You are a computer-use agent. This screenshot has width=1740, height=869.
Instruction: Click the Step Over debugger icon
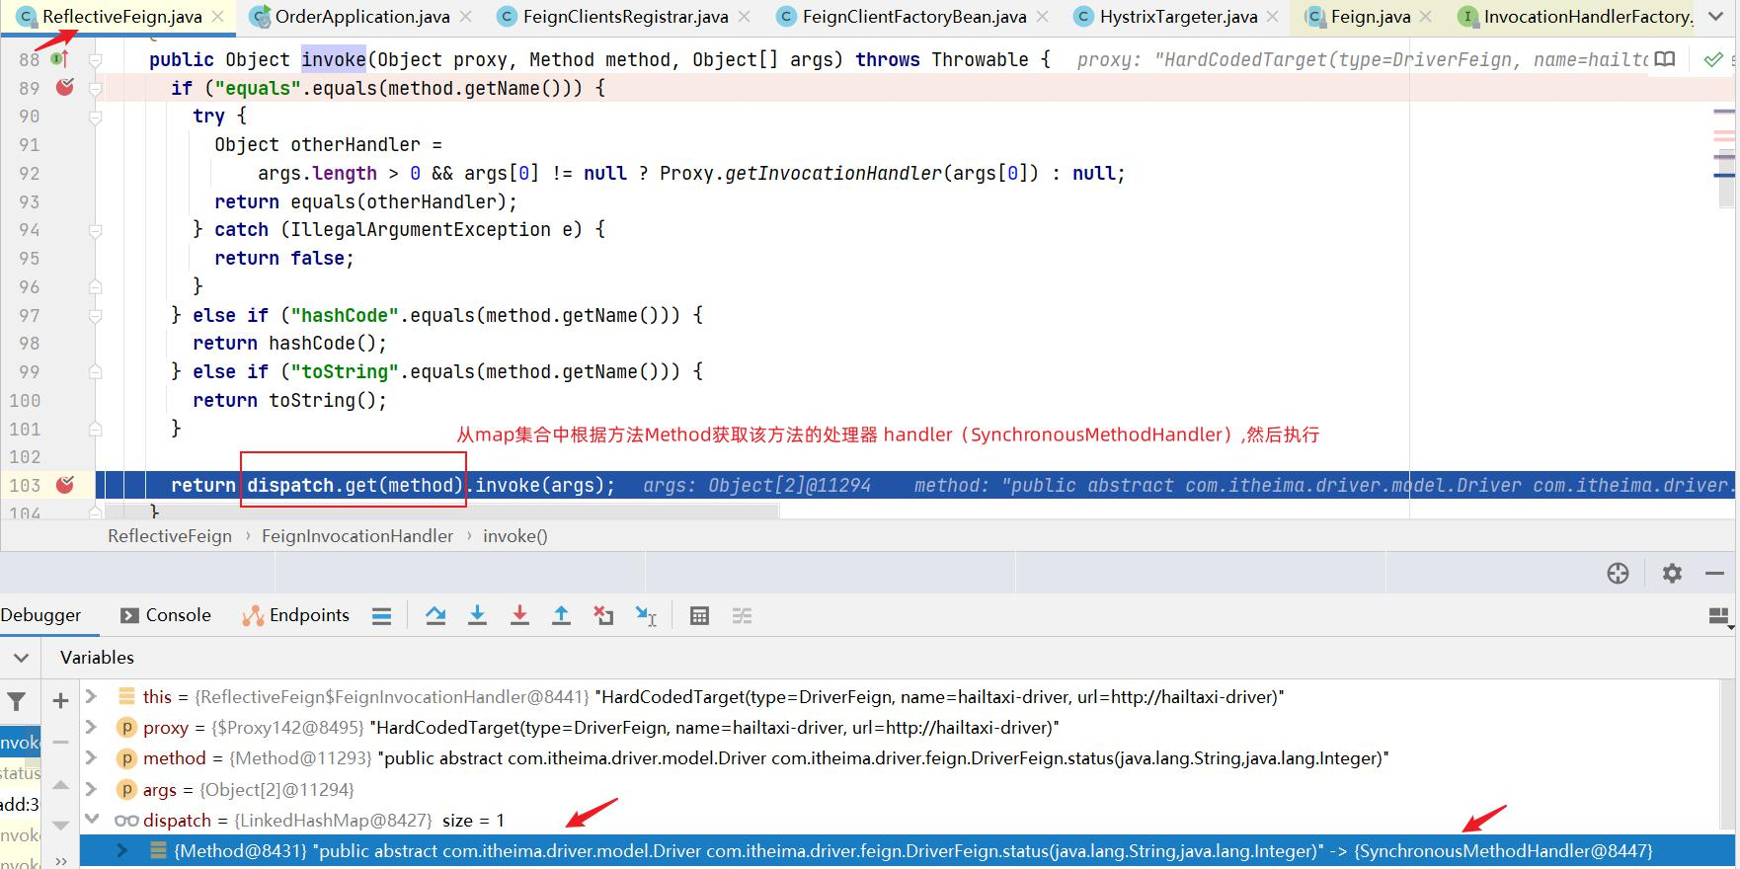tap(435, 616)
